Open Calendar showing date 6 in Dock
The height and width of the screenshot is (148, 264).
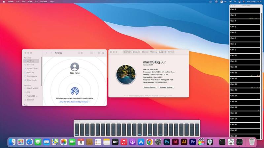(81, 142)
